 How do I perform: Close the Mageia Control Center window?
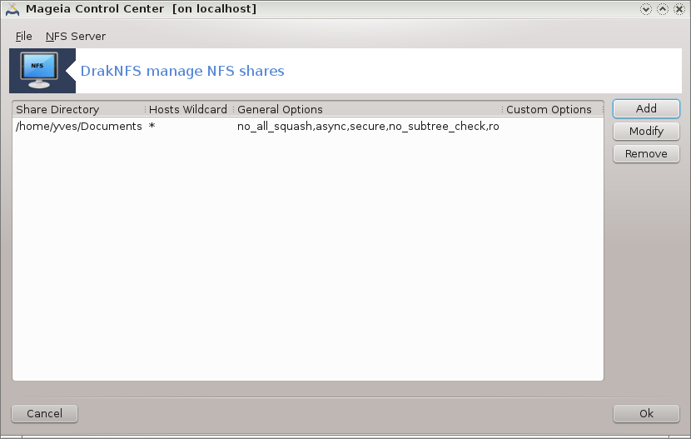point(679,9)
